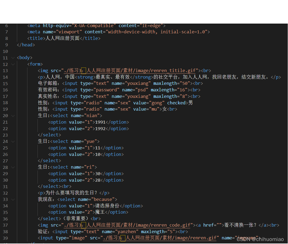Viewport: 288px width, 244px height.
Task: Click the maxlength="16" attribute on line 16
Action: (169, 90)
